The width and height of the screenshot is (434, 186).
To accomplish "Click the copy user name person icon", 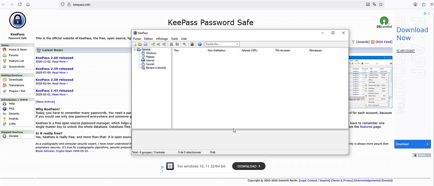I will tap(171, 44).
